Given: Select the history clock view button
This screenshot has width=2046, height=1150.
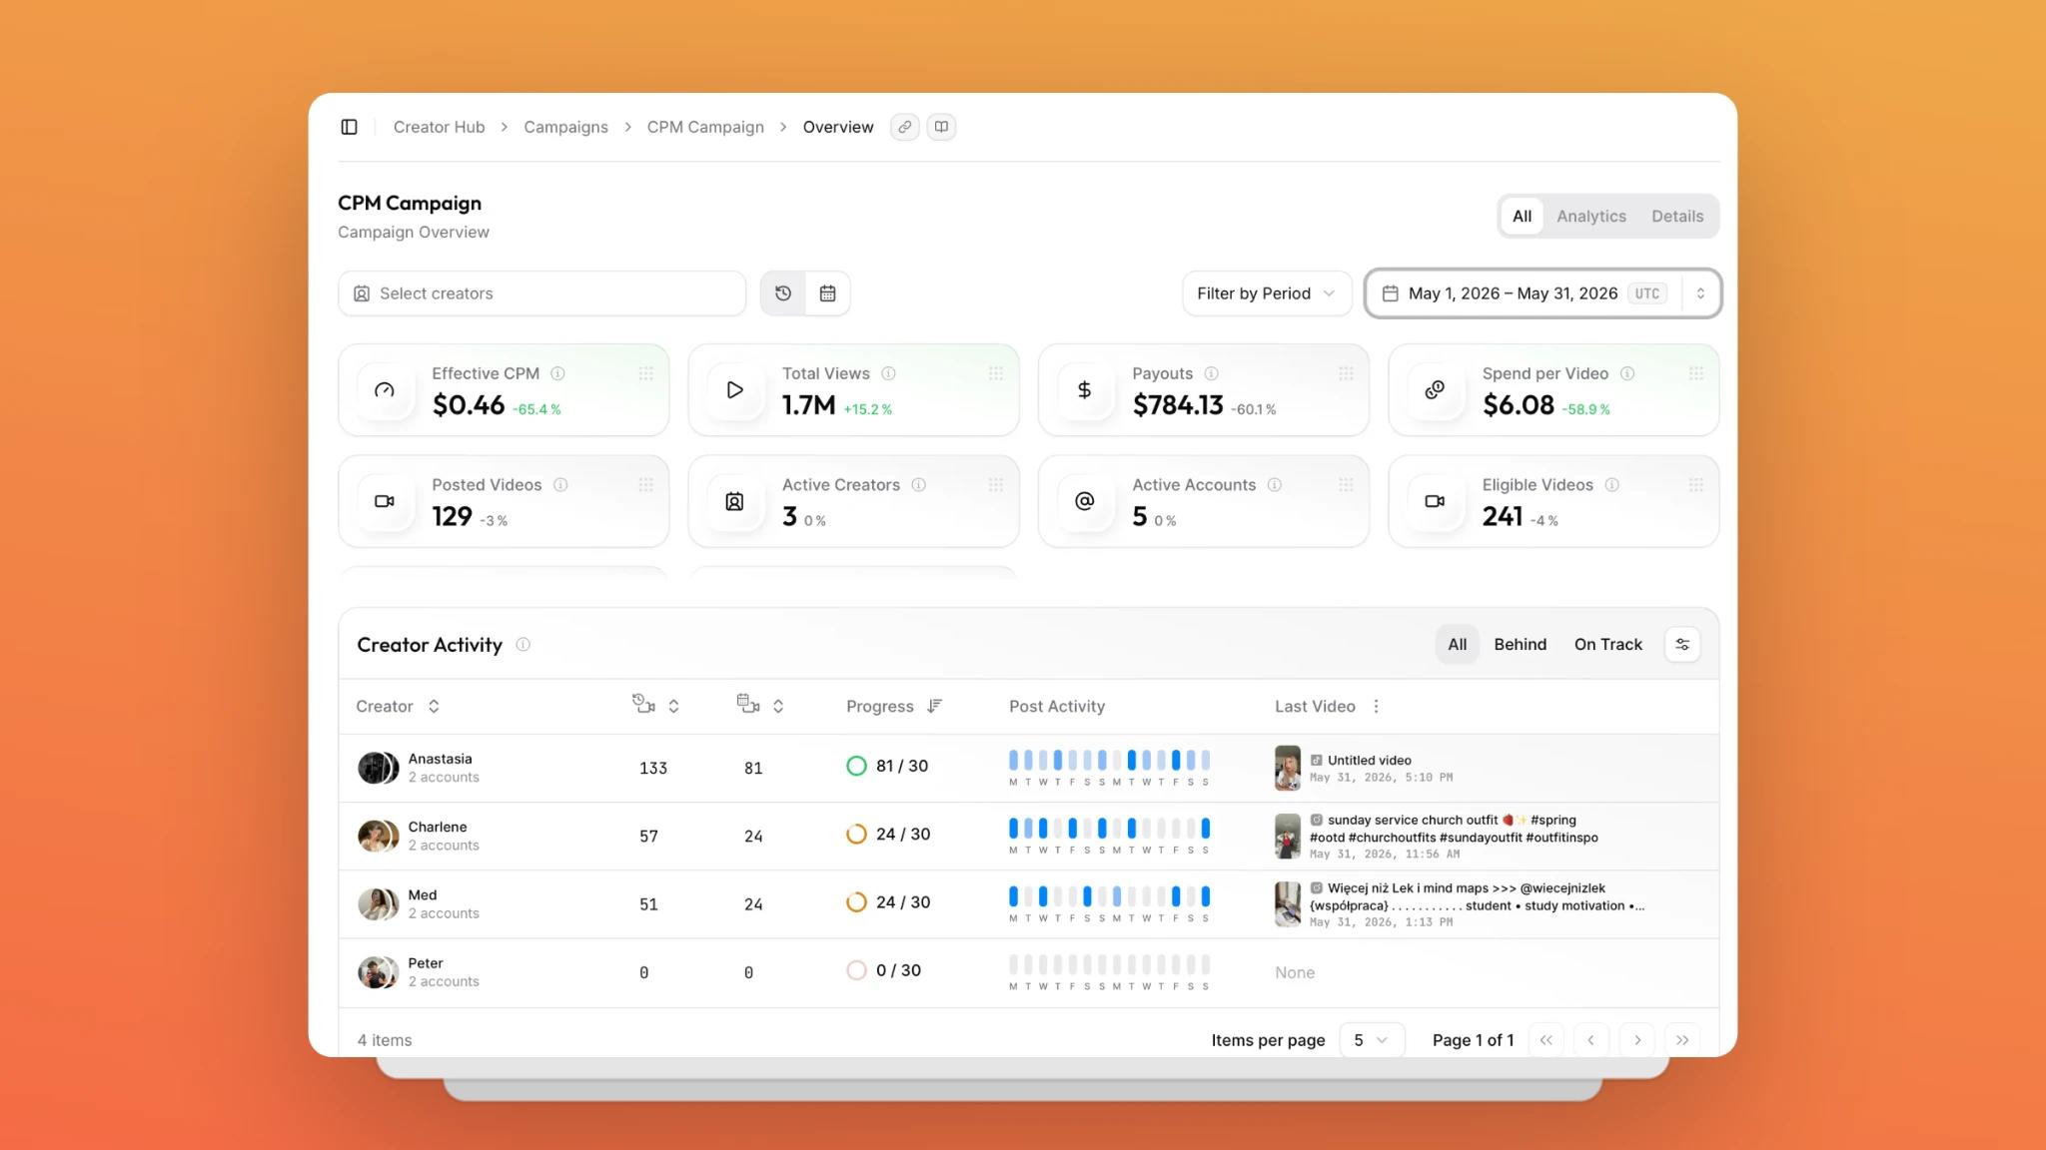Looking at the screenshot, I should (783, 293).
